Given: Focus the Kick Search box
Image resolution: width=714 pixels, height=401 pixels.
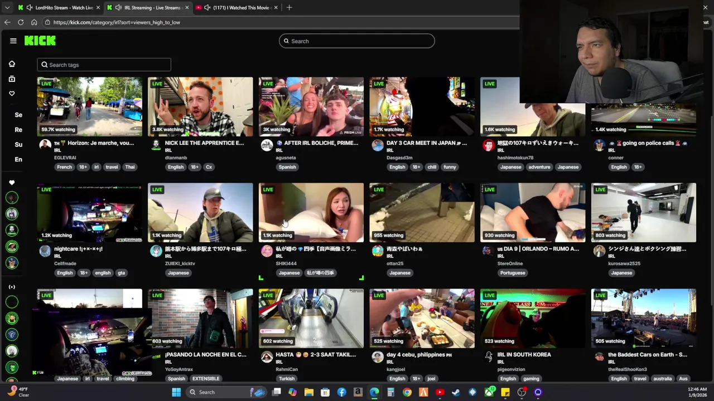Looking at the screenshot, I should point(356,41).
